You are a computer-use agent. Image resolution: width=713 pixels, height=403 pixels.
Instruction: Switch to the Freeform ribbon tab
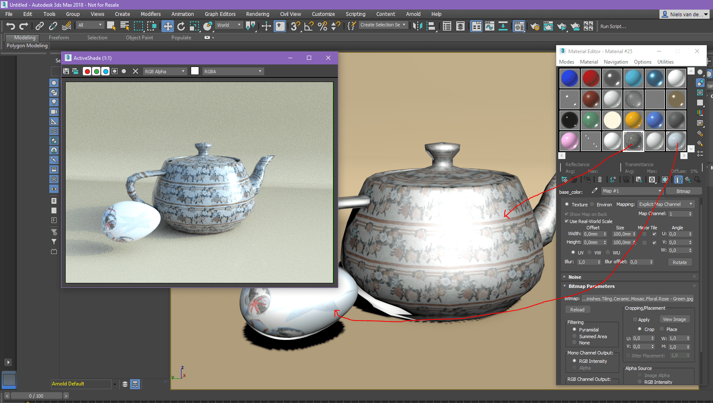pos(59,38)
